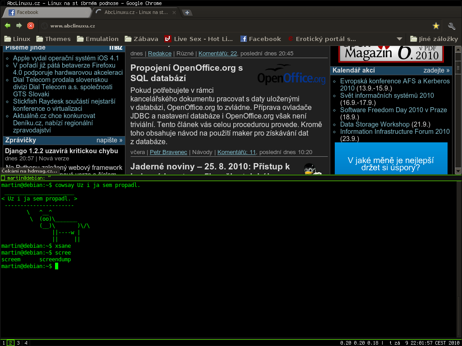Click terminal window title martin@debian
Image resolution: width=462 pixels, height=346 pixels.
point(29,178)
